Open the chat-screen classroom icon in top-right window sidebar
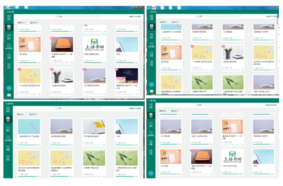Viewport: 283px width, 186px height. click(x=151, y=45)
